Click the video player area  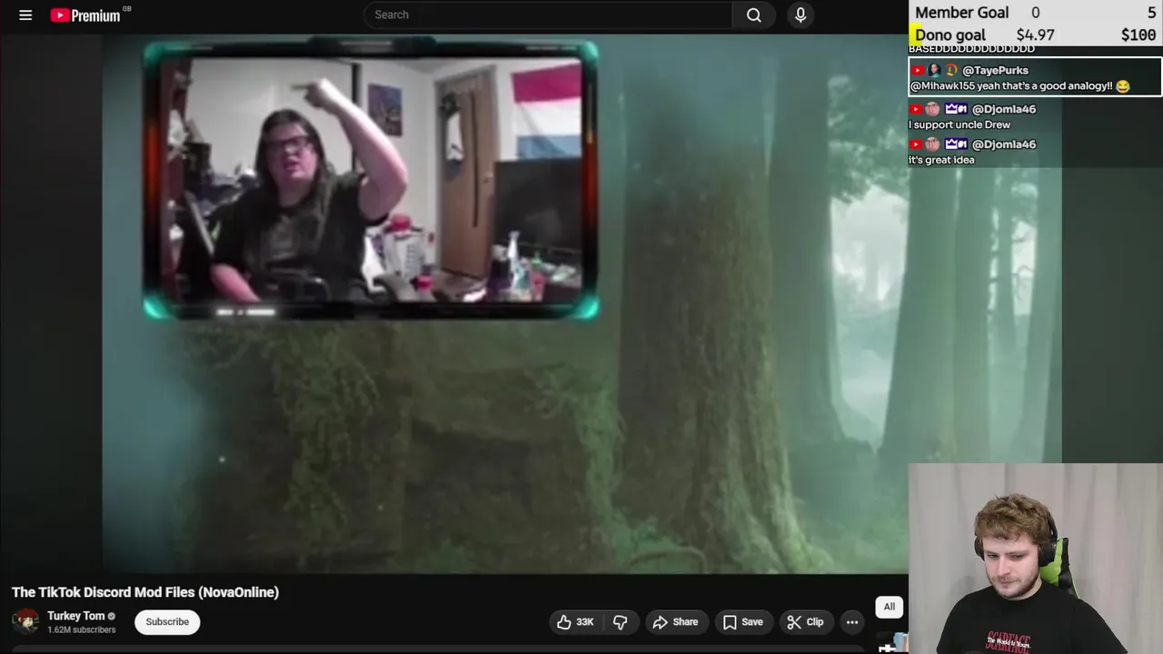454,304
